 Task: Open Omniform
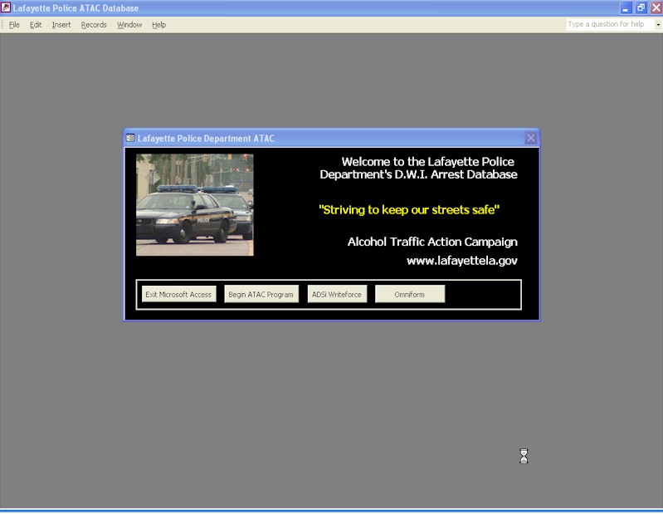[409, 295]
